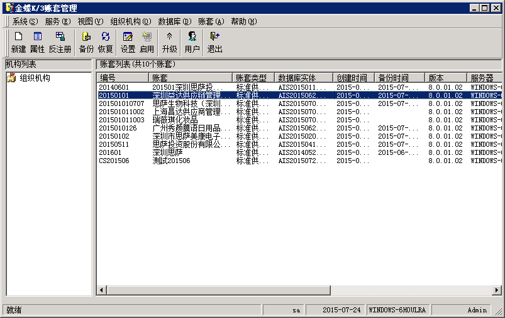Open the 数据库(D) menu
This screenshot has height=318, width=505.
(175, 21)
